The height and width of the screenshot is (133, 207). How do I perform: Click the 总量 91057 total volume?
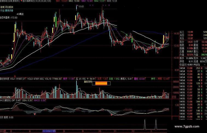point(186,52)
